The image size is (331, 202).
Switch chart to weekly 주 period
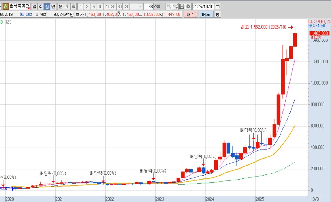click(x=40, y=7)
